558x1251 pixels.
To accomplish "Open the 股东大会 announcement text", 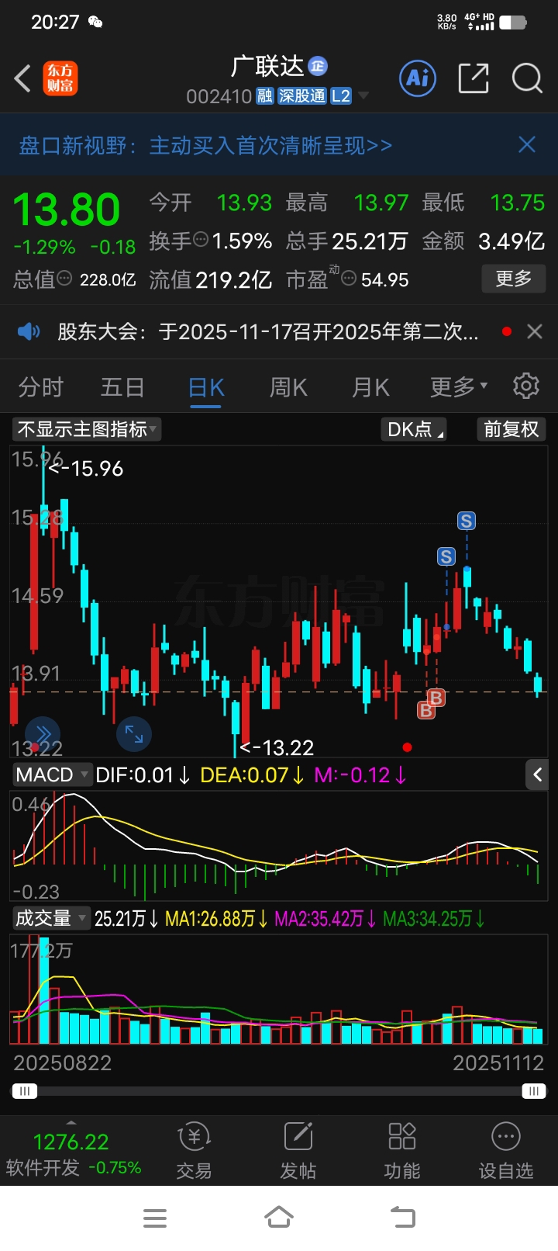I will click(x=268, y=332).
